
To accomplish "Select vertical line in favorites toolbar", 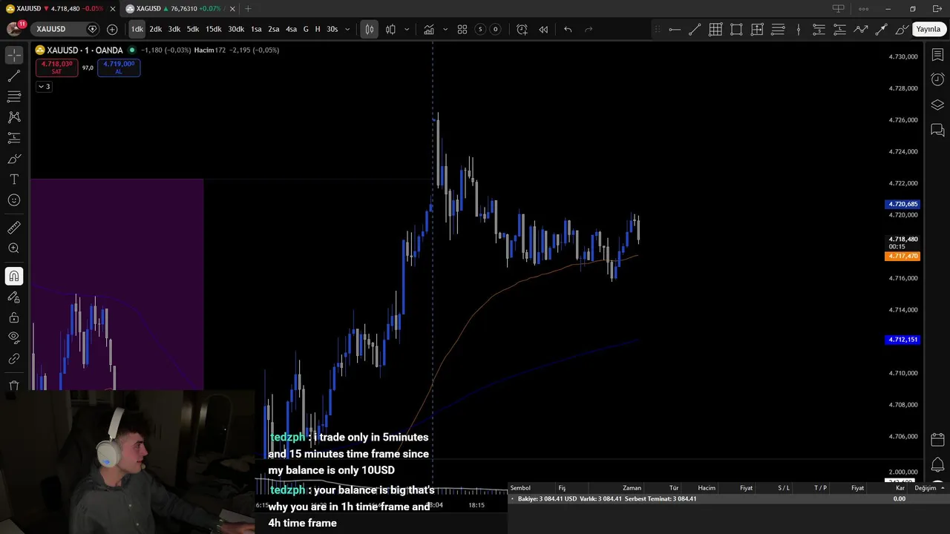I will (x=799, y=29).
